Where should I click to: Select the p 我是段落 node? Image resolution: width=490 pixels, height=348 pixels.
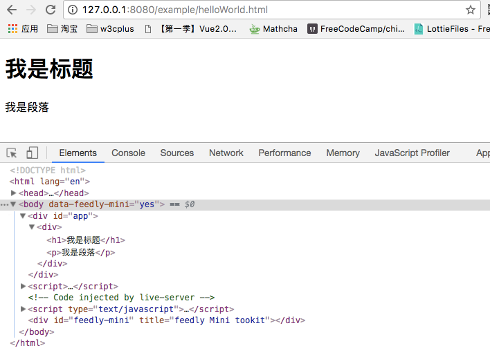click(81, 252)
